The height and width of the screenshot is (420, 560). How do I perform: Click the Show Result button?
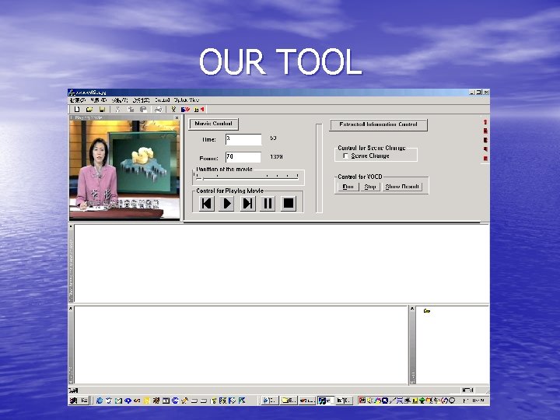coord(402,187)
